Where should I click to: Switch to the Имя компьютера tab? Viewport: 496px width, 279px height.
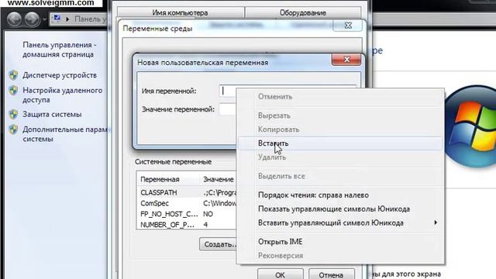pyautogui.click(x=181, y=12)
